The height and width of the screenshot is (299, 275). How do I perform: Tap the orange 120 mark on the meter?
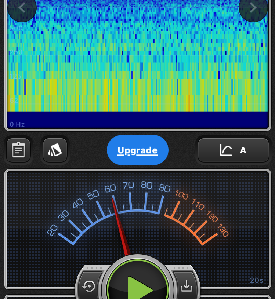[x=212, y=217]
